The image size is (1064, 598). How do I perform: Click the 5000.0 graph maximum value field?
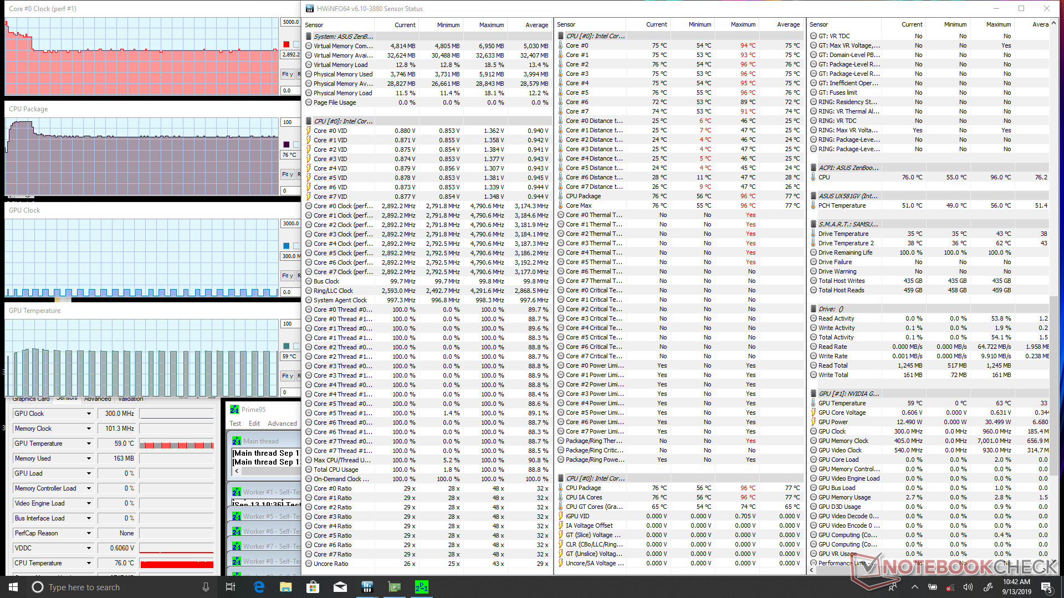click(x=291, y=22)
